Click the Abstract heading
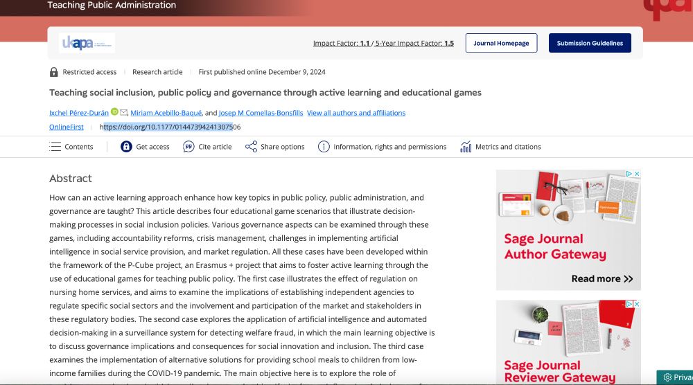 pos(70,179)
